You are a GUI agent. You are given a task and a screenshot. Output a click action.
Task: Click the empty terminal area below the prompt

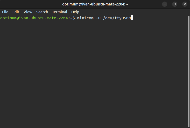click(93, 73)
